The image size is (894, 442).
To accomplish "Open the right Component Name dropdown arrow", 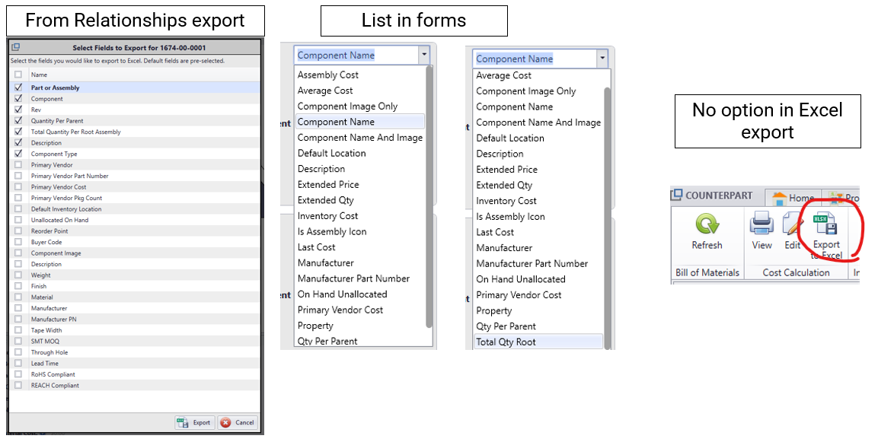I will click(x=602, y=58).
